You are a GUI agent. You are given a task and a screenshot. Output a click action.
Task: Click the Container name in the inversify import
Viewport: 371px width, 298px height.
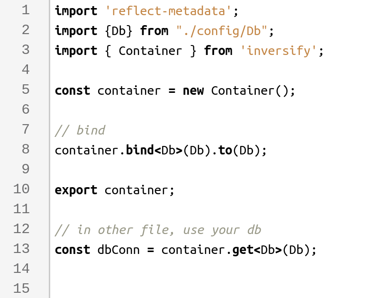(150, 51)
